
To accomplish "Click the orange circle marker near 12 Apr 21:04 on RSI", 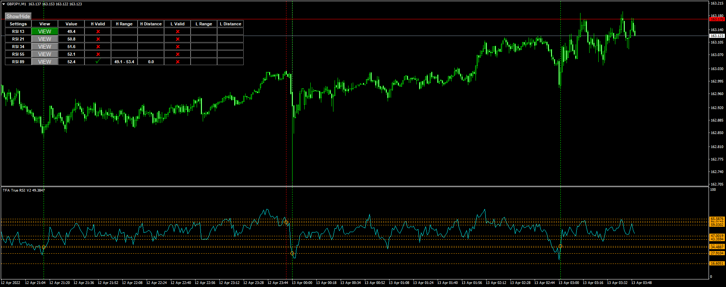I will point(44,247).
